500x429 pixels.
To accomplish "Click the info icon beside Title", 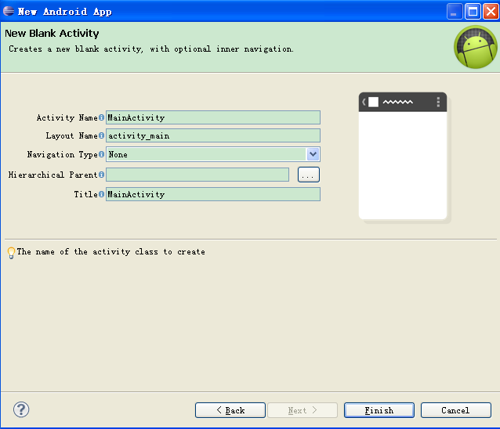I will click(101, 194).
